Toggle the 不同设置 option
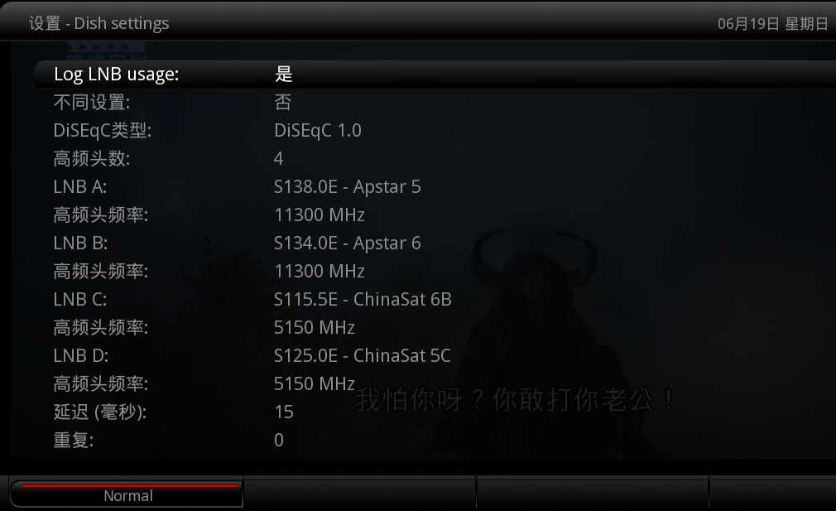Viewport: 836px width, 511px height. point(435,103)
